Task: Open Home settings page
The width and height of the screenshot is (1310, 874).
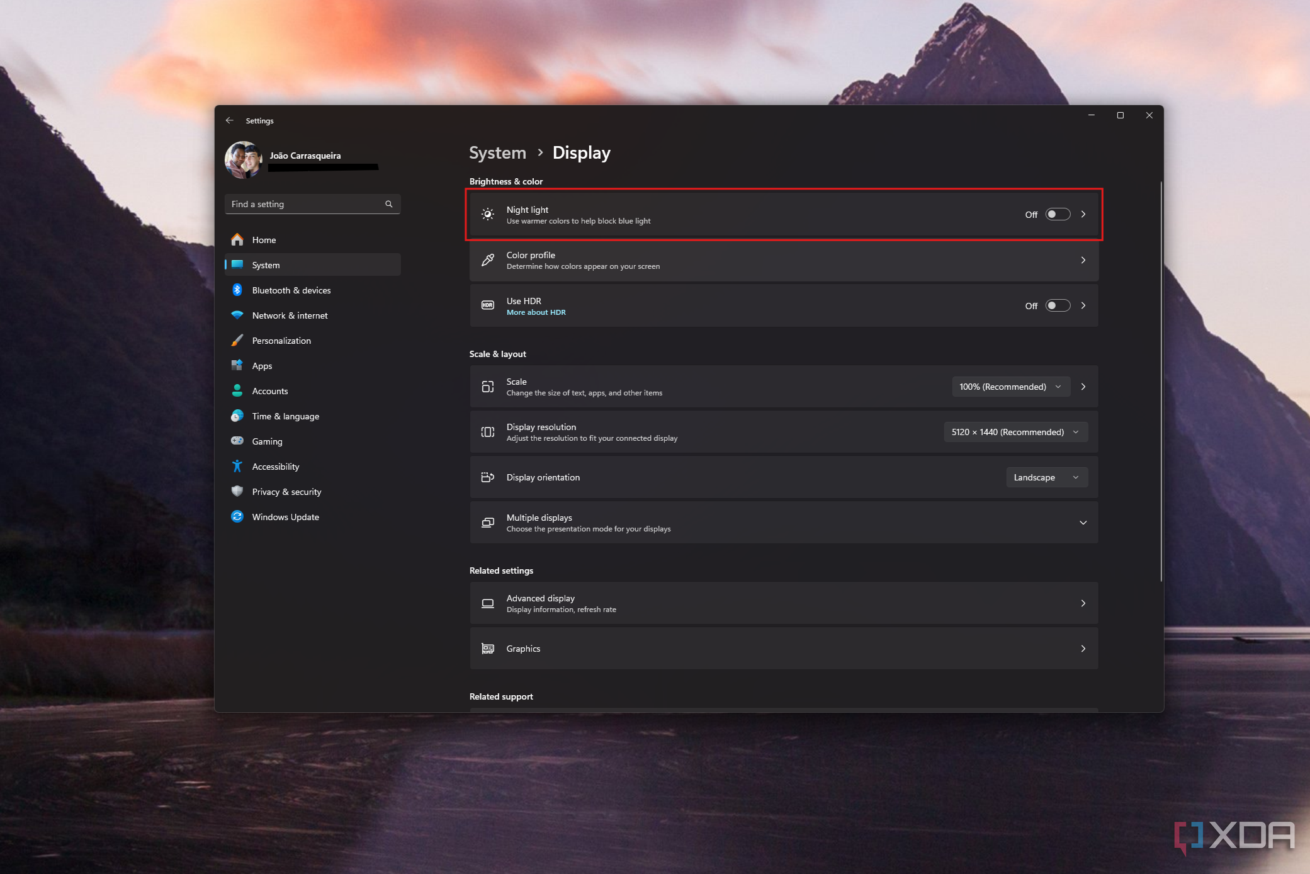Action: coord(263,239)
